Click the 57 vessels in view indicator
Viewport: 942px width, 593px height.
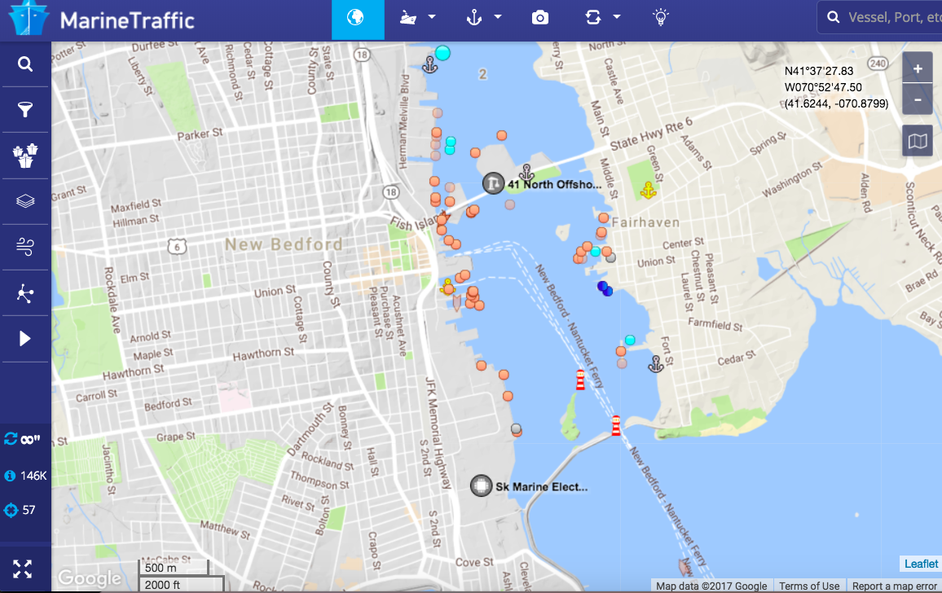[x=20, y=510]
